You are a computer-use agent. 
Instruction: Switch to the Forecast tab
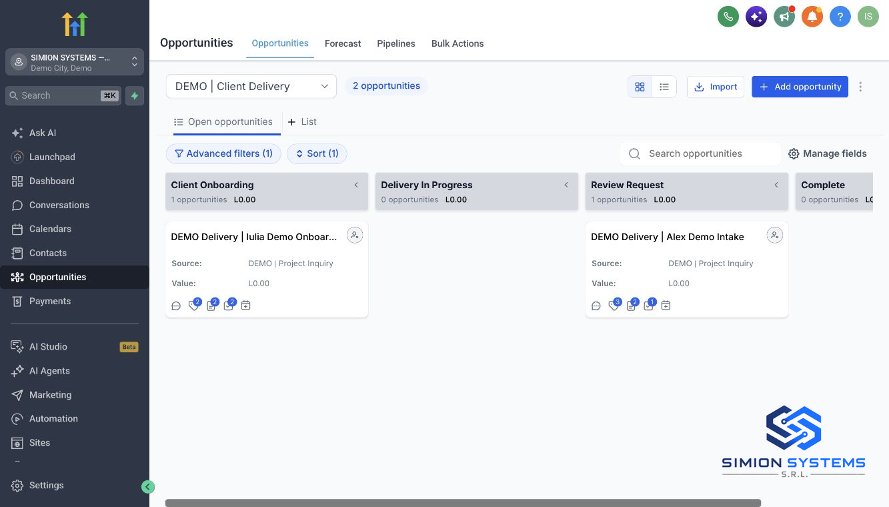343,43
